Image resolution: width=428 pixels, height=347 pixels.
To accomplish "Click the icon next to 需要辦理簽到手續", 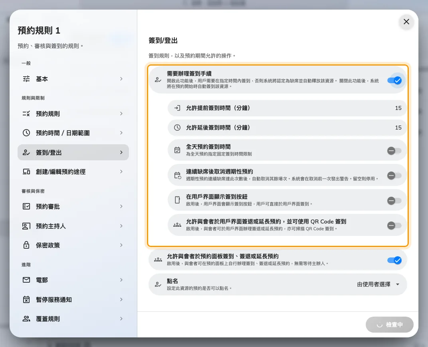I will tap(158, 80).
